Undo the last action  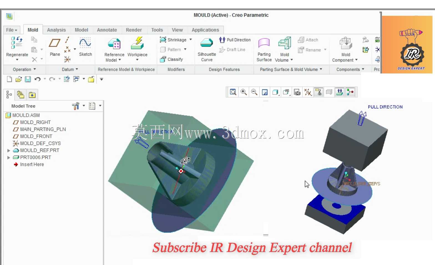tap(37, 79)
